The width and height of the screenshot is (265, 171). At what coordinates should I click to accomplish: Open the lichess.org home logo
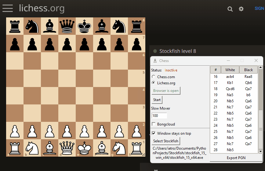tap(42, 8)
